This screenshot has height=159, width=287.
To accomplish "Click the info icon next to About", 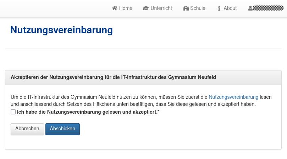I will click(x=219, y=8).
